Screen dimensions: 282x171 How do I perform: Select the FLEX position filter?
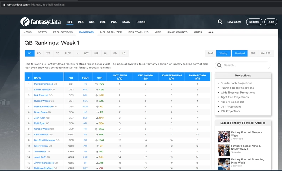pyautogui.click(x=68, y=53)
